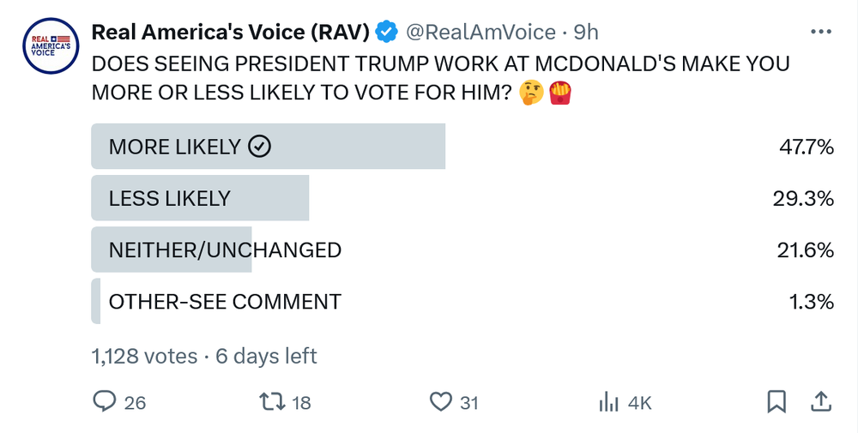Click the blue verified checkmark badge
This screenshot has width=858, height=433.
point(387,33)
